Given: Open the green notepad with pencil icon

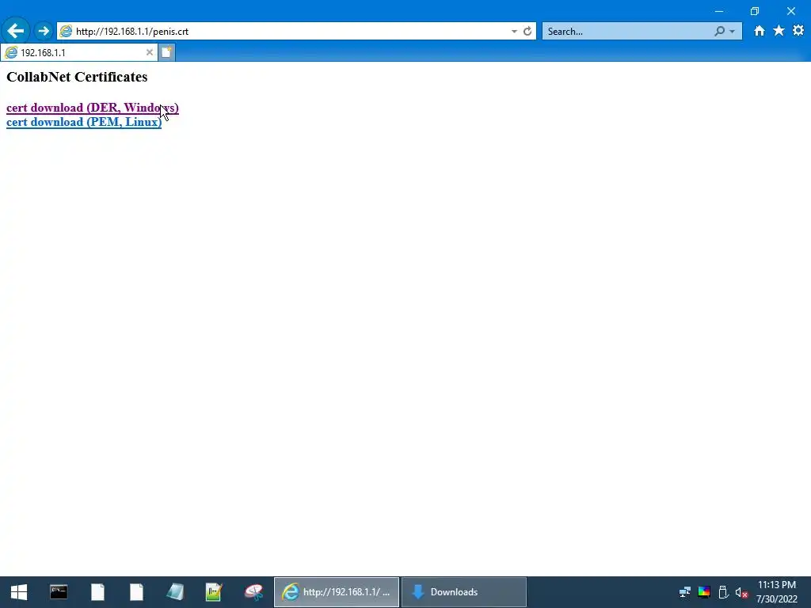Looking at the screenshot, I should [x=214, y=592].
